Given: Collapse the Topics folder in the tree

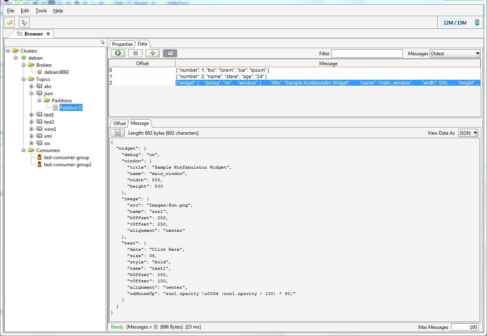Looking at the screenshot, I should [24, 79].
